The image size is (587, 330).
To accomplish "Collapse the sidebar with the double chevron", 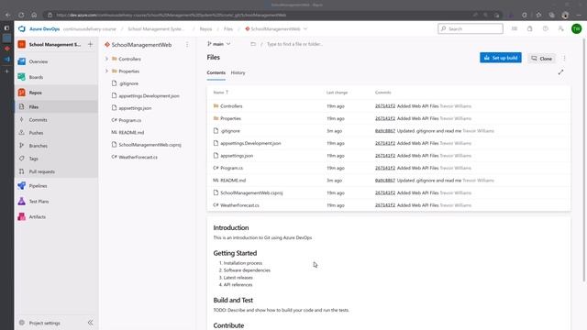I will click(91, 323).
